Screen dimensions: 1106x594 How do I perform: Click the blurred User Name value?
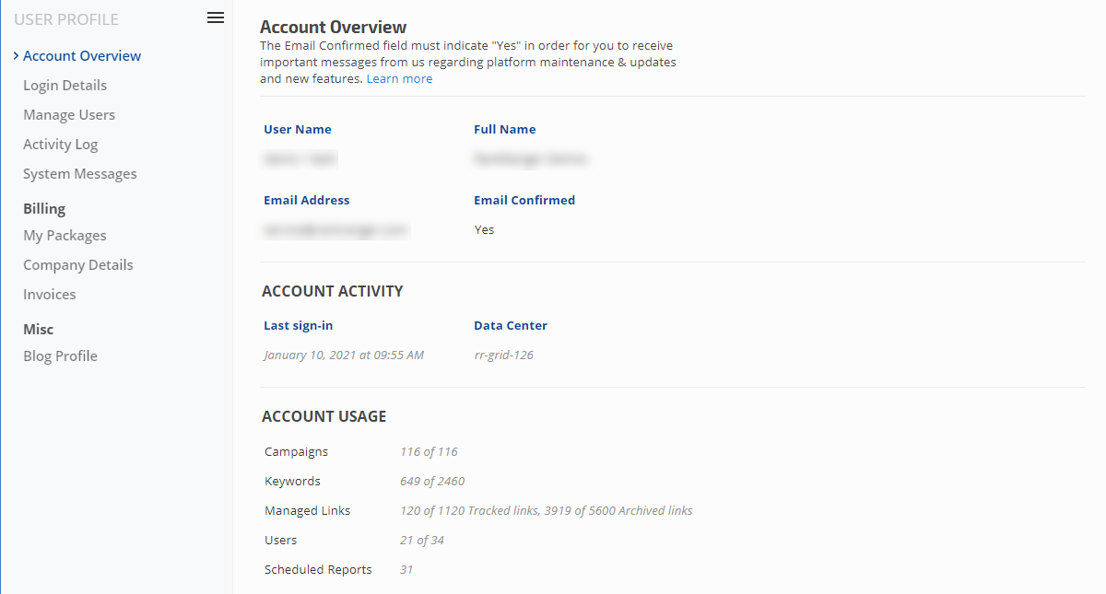pos(300,159)
